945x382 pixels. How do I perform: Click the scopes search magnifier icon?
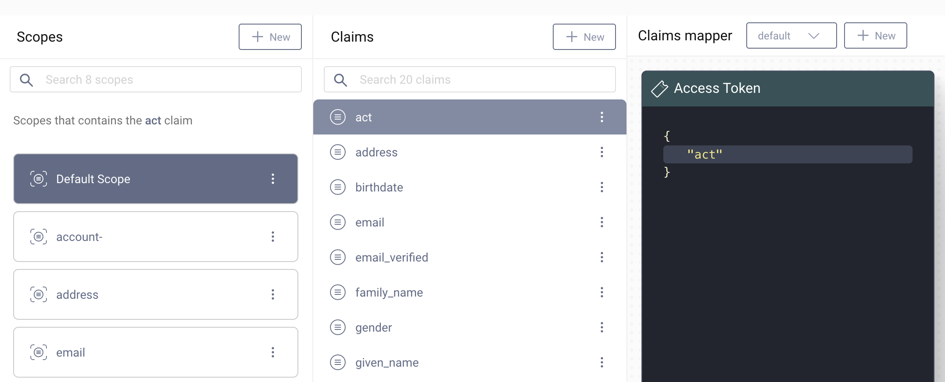(x=26, y=80)
